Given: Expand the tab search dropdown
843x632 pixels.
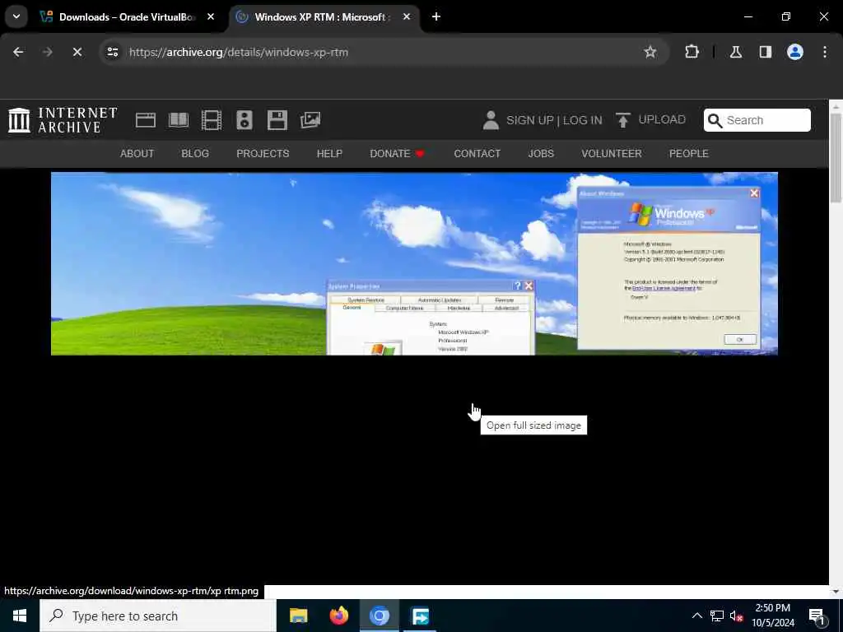Looking at the screenshot, I should pos(16,16).
